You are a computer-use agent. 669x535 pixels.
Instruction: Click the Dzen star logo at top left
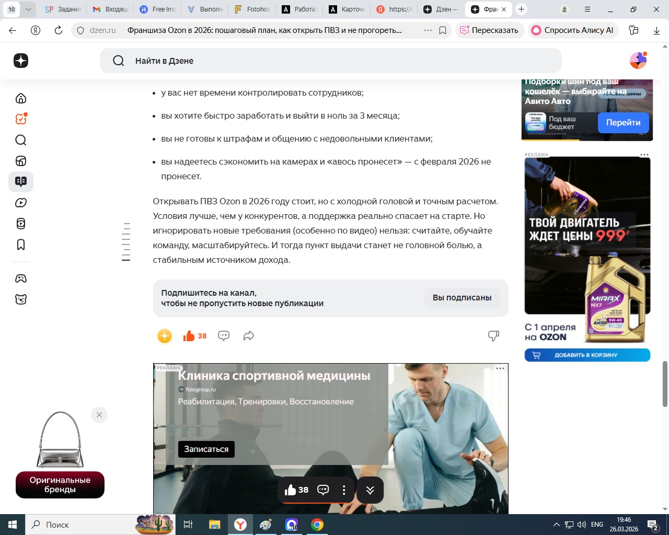[x=21, y=61]
